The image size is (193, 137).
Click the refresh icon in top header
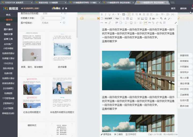pos(63,8)
